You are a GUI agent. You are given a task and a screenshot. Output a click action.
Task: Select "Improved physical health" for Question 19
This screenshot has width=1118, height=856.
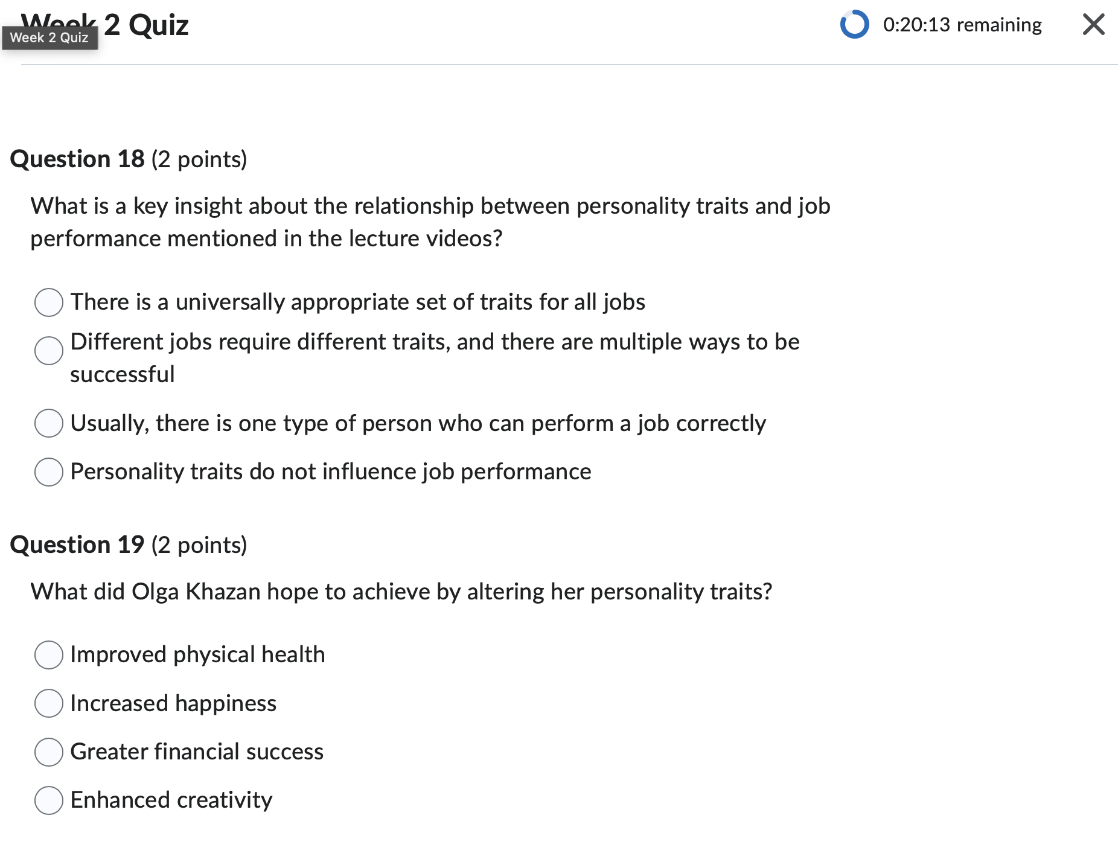point(49,655)
